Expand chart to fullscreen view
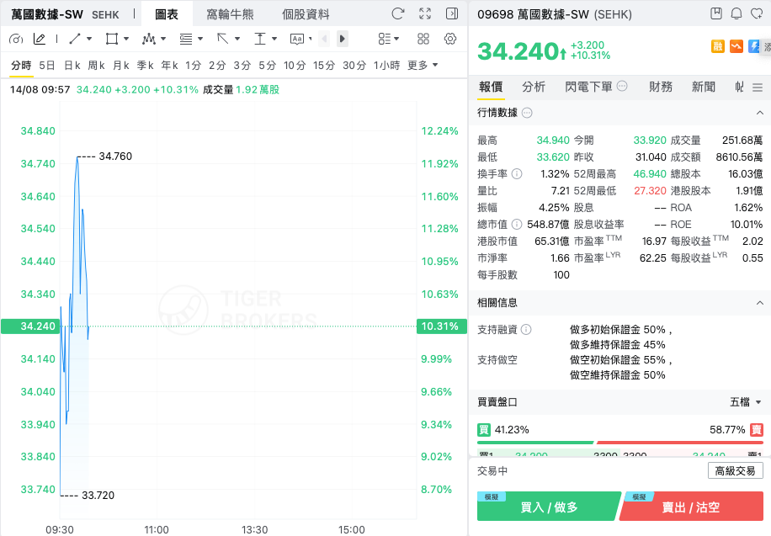Image resolution: width=771 pixels, height=536 pixels. pyautogui.click(x=425, y=13)
